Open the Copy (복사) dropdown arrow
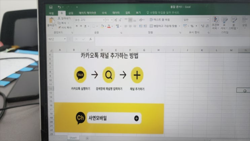Image resolution: width=250 pixels, height=141 pixels. (68, 23)
